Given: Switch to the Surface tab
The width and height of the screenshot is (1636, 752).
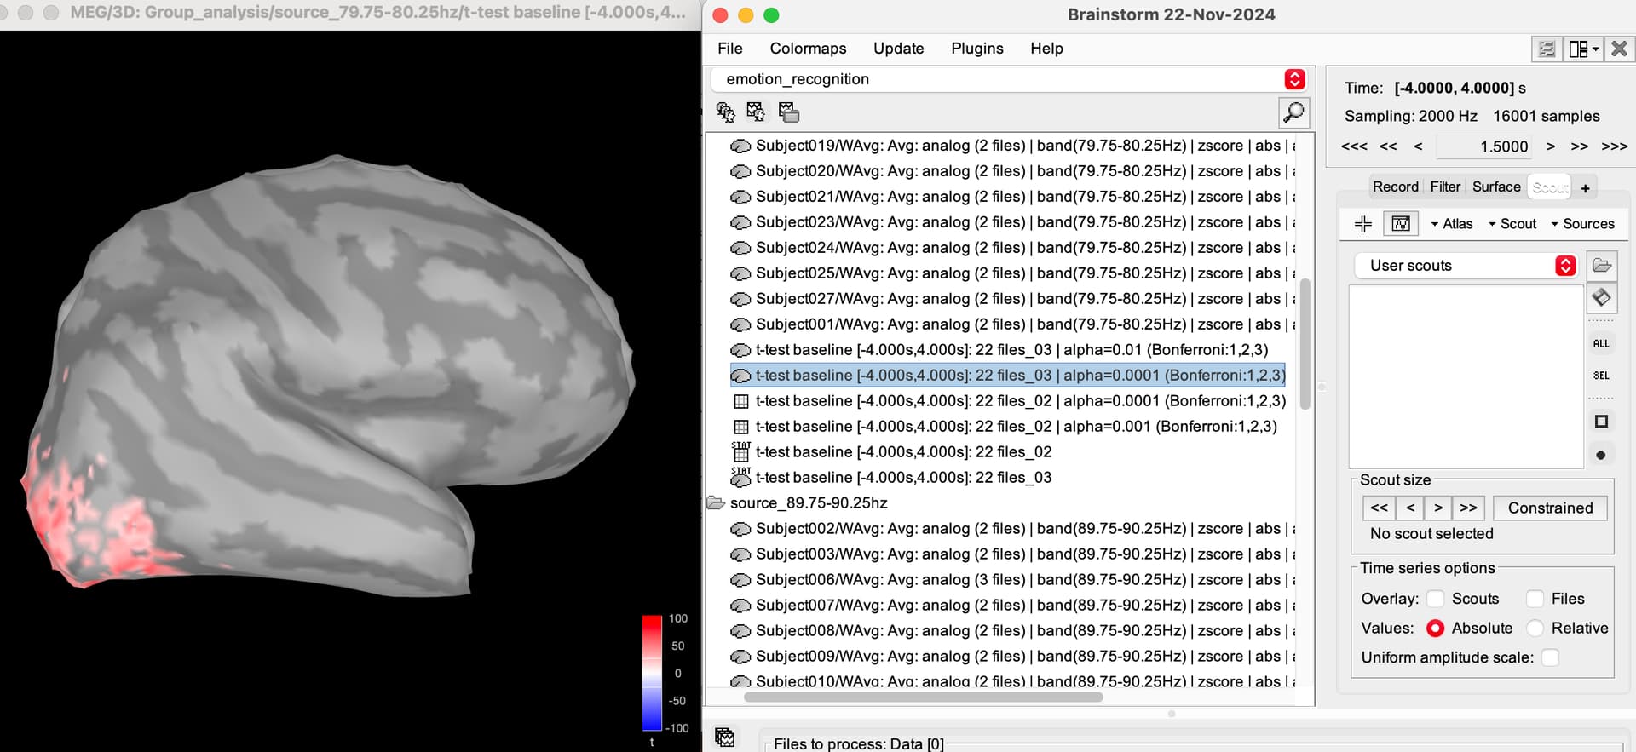Looking at the screenshot, I should coord(1495,187).
